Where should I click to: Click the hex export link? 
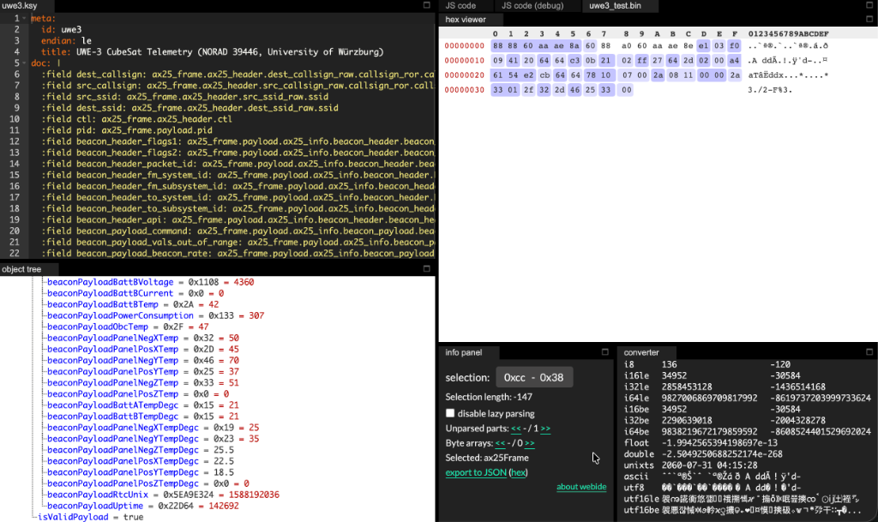coord(519,472)
